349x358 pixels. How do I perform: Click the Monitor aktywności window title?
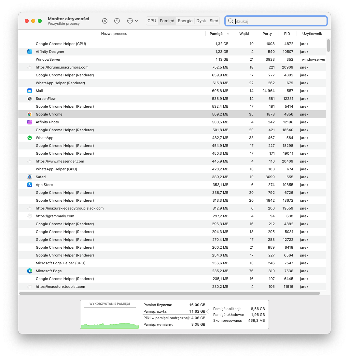pos(68,19)
